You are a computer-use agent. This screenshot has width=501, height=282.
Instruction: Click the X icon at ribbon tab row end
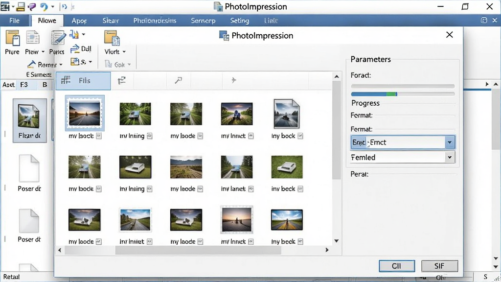click(495, 20)
